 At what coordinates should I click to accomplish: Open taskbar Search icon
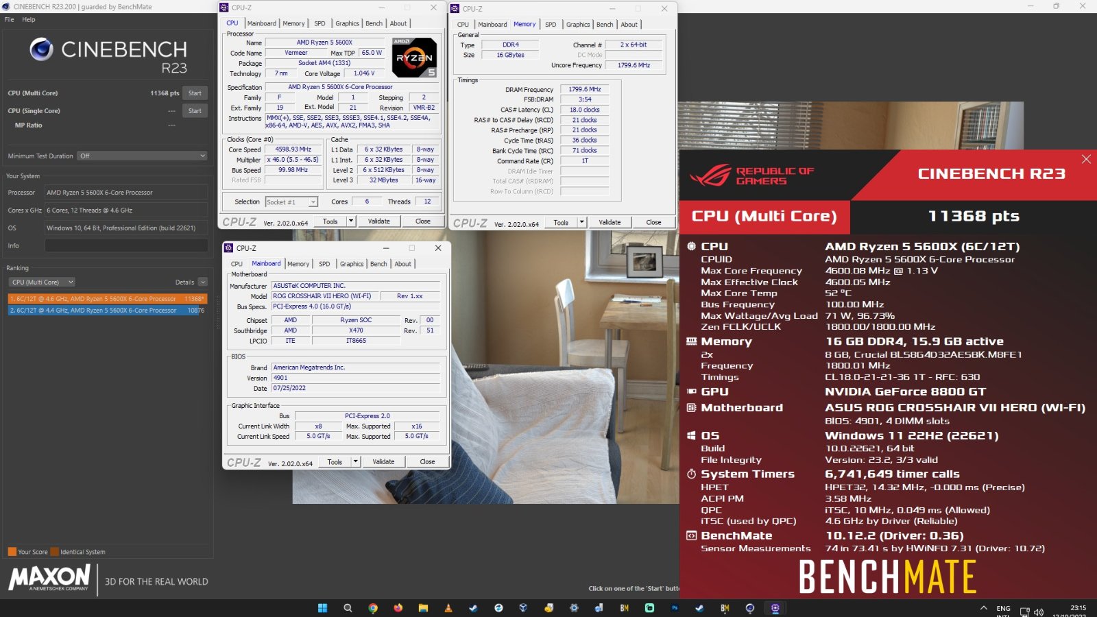coord(348,608)
